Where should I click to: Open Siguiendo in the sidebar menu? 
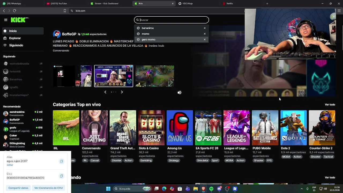pyautogui.click(x=23, y=45)
